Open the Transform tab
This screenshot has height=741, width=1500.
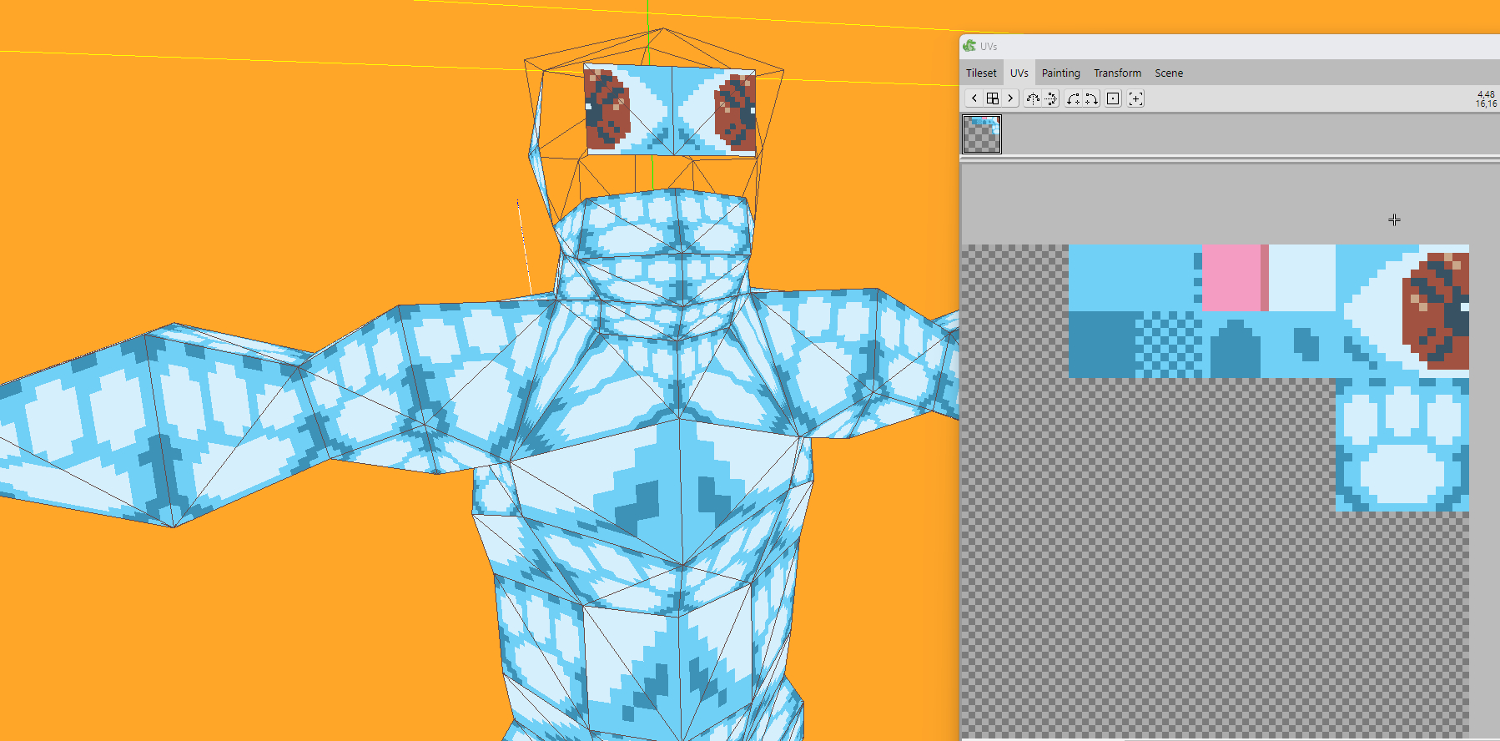(x=1117, y=73)
